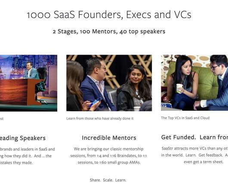Click caption 'Learn from those who have already done it'

(x=100, y=118)
